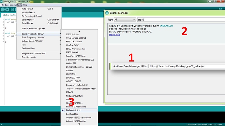Click scroll-up arrow atop the board list

[x=79, y=31]
